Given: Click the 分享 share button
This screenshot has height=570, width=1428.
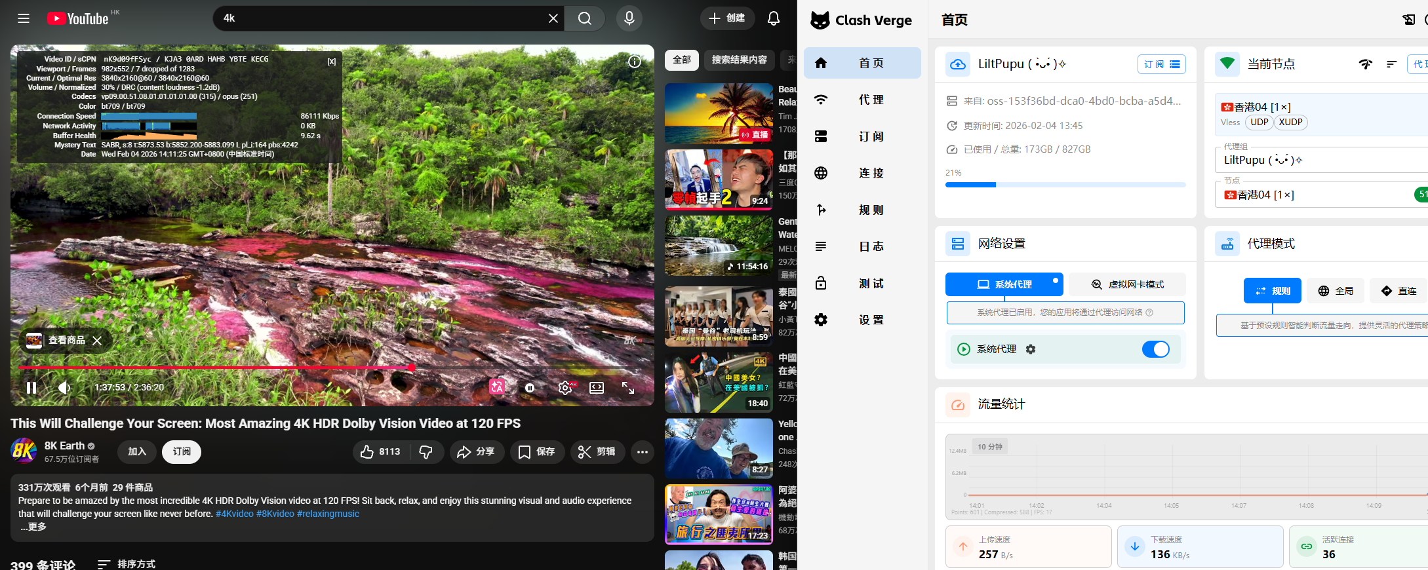Looking at the screenshot, I should click(476, 452).
